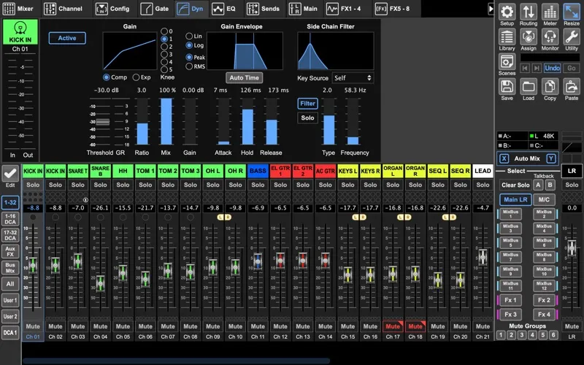
Task: Open the Library icon
Action: pyautogui.click(x=507, y=36)
